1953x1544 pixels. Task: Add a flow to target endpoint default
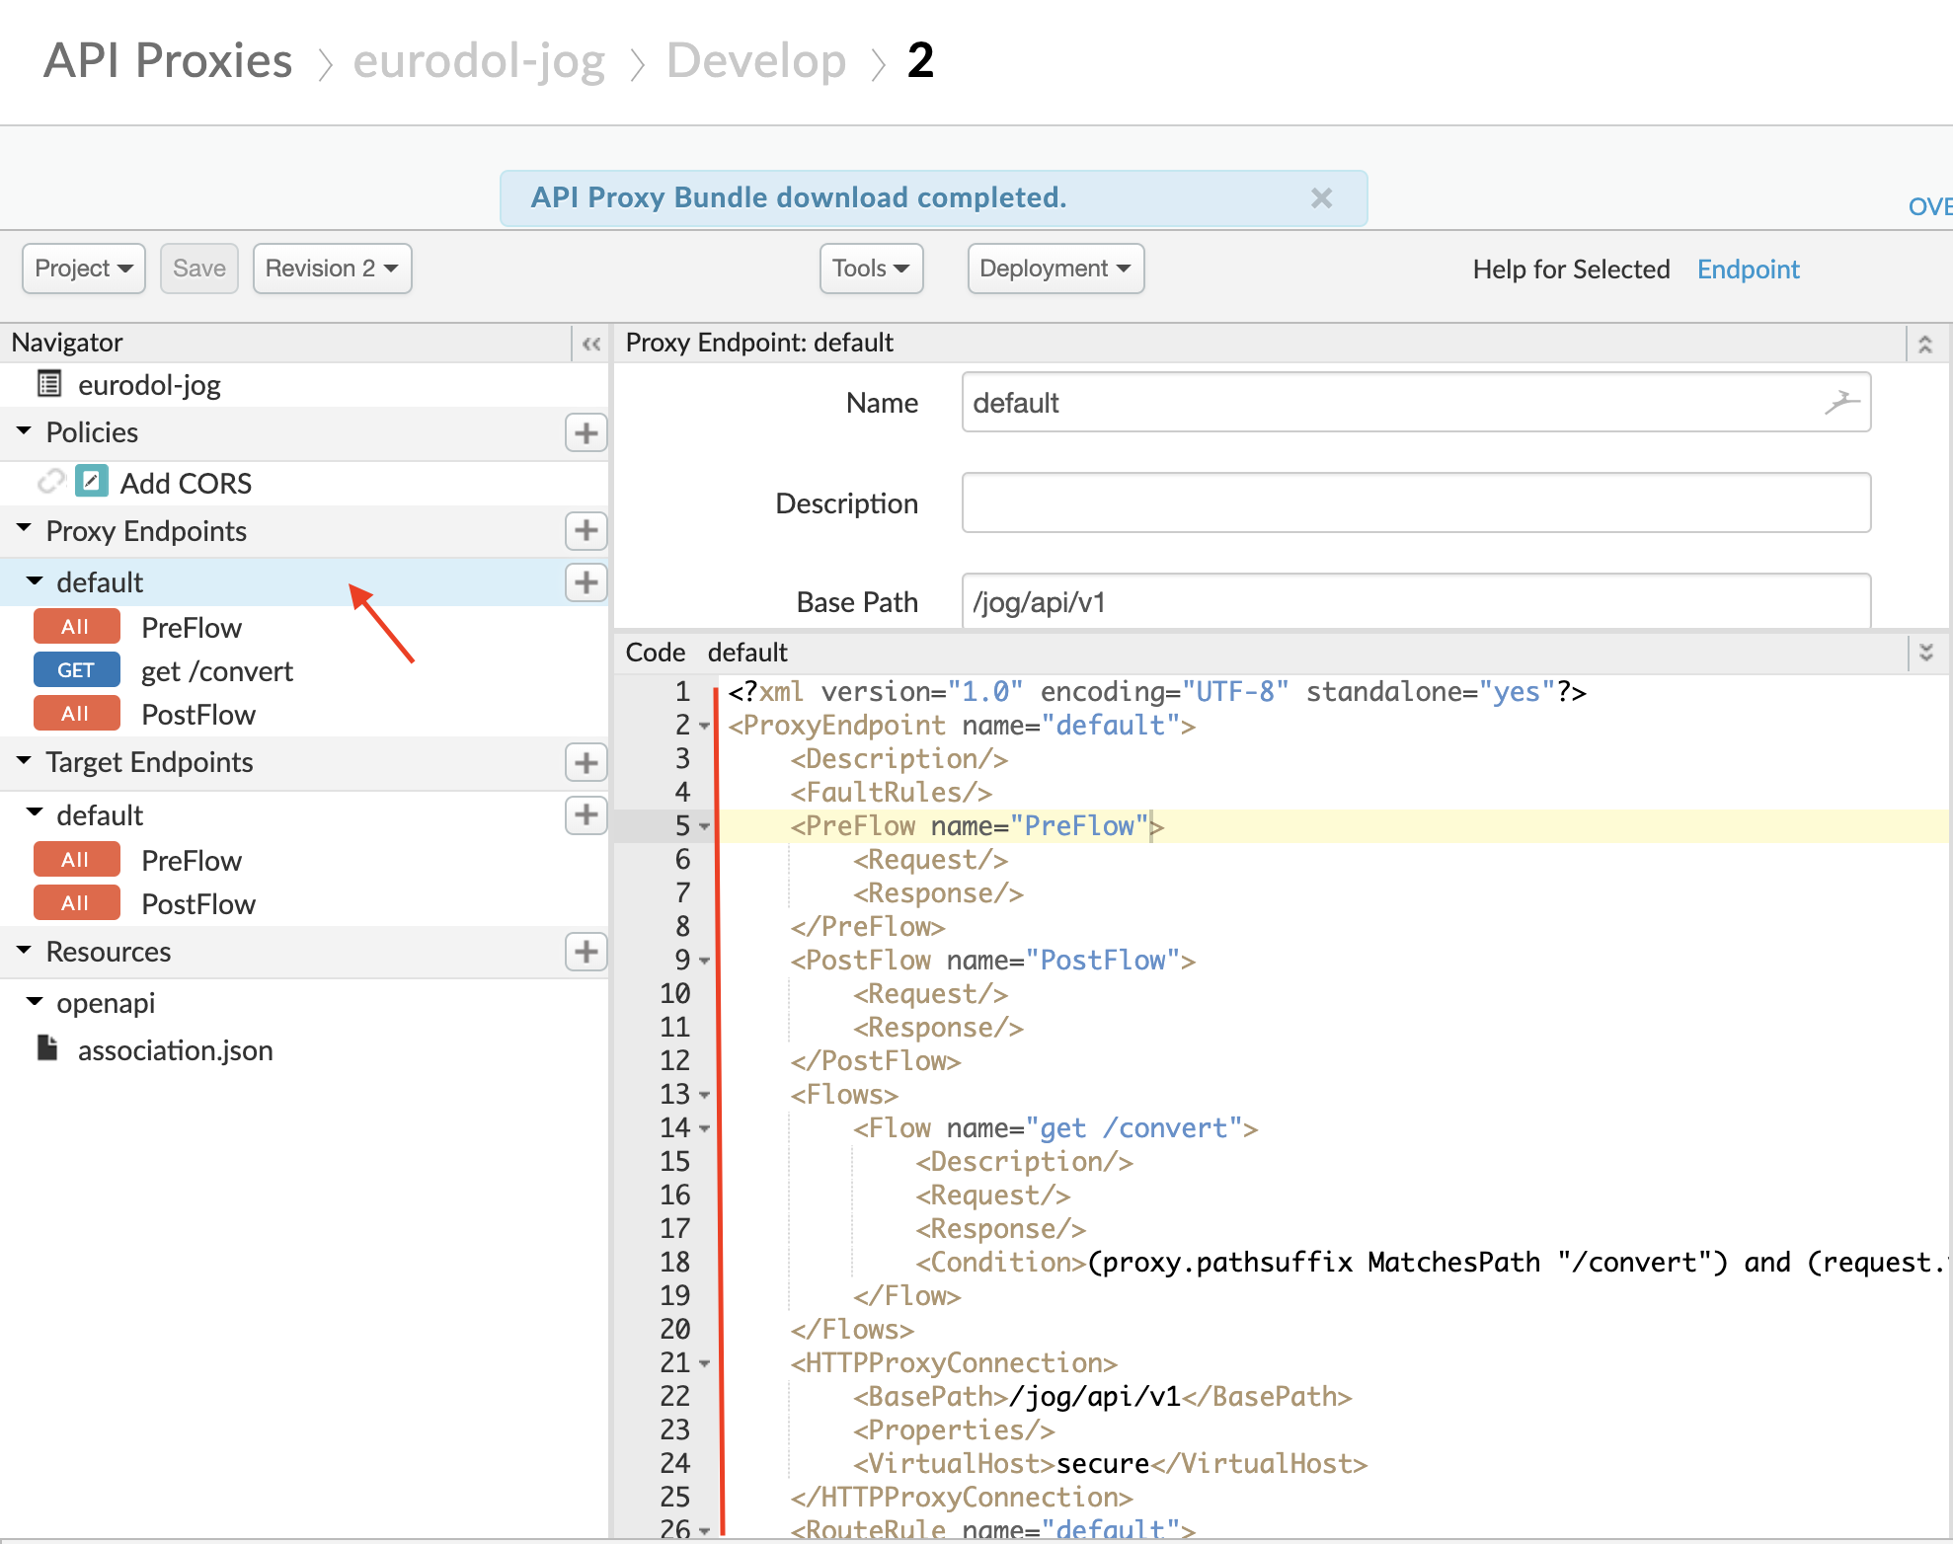(x=586, y=814)
